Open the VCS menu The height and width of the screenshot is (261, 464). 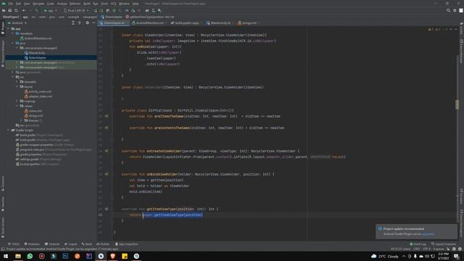113,4
